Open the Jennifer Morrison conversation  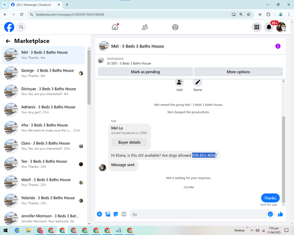point(44,219)
